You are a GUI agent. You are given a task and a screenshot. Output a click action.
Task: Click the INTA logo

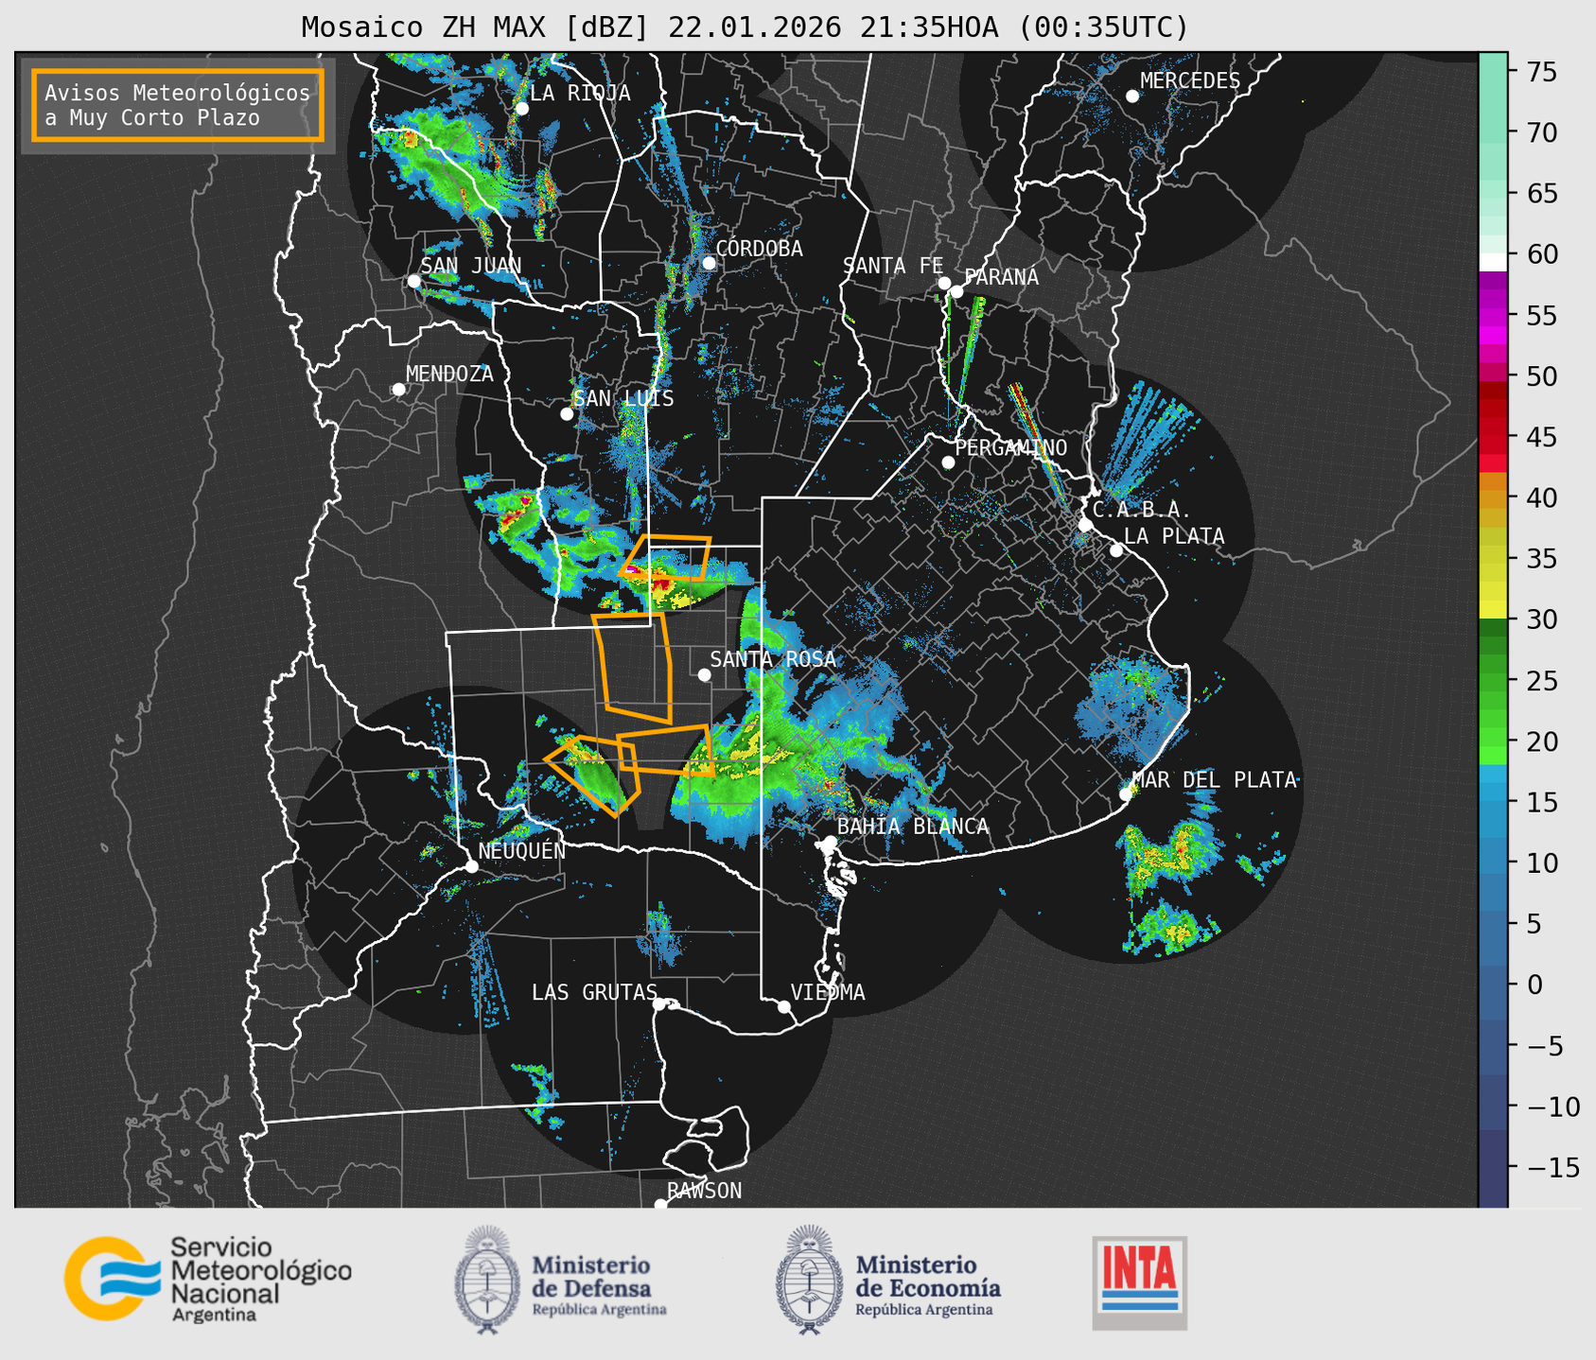click(x=1139, y=1282)
